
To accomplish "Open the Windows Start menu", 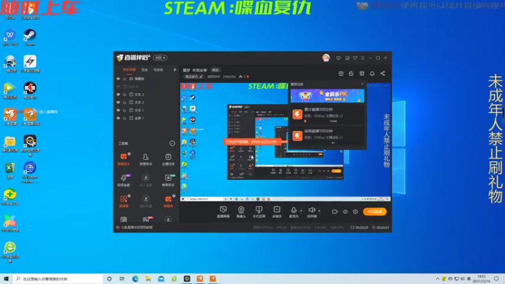I will (6, 278).
